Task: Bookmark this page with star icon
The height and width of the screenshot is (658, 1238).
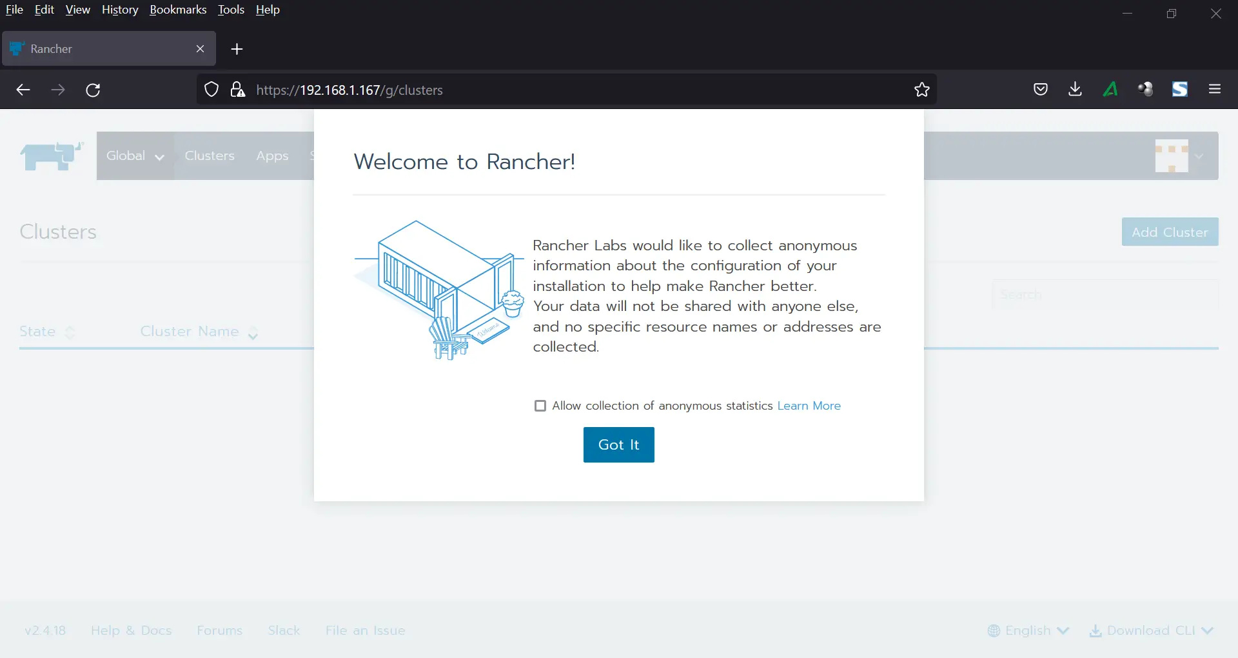Action: point(922,90)
